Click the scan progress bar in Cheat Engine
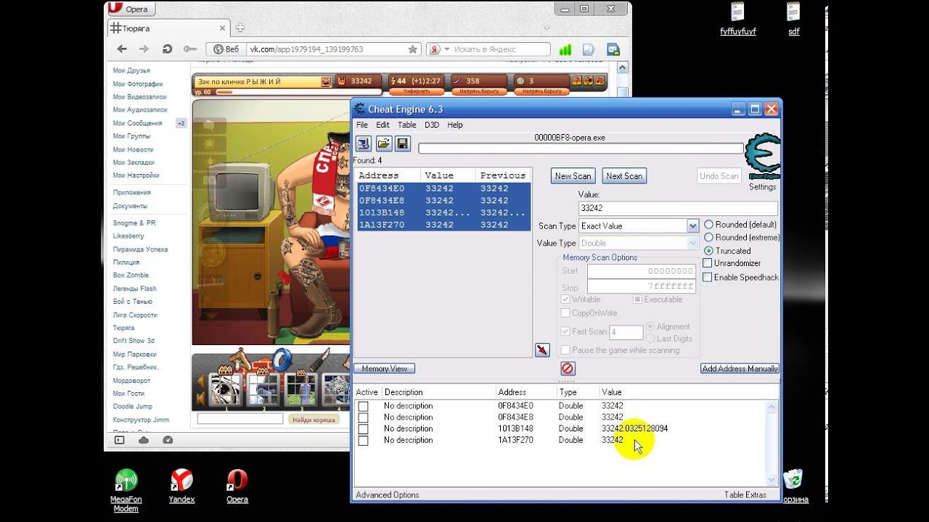Screen dimensions: 929x522 point(581,149)
